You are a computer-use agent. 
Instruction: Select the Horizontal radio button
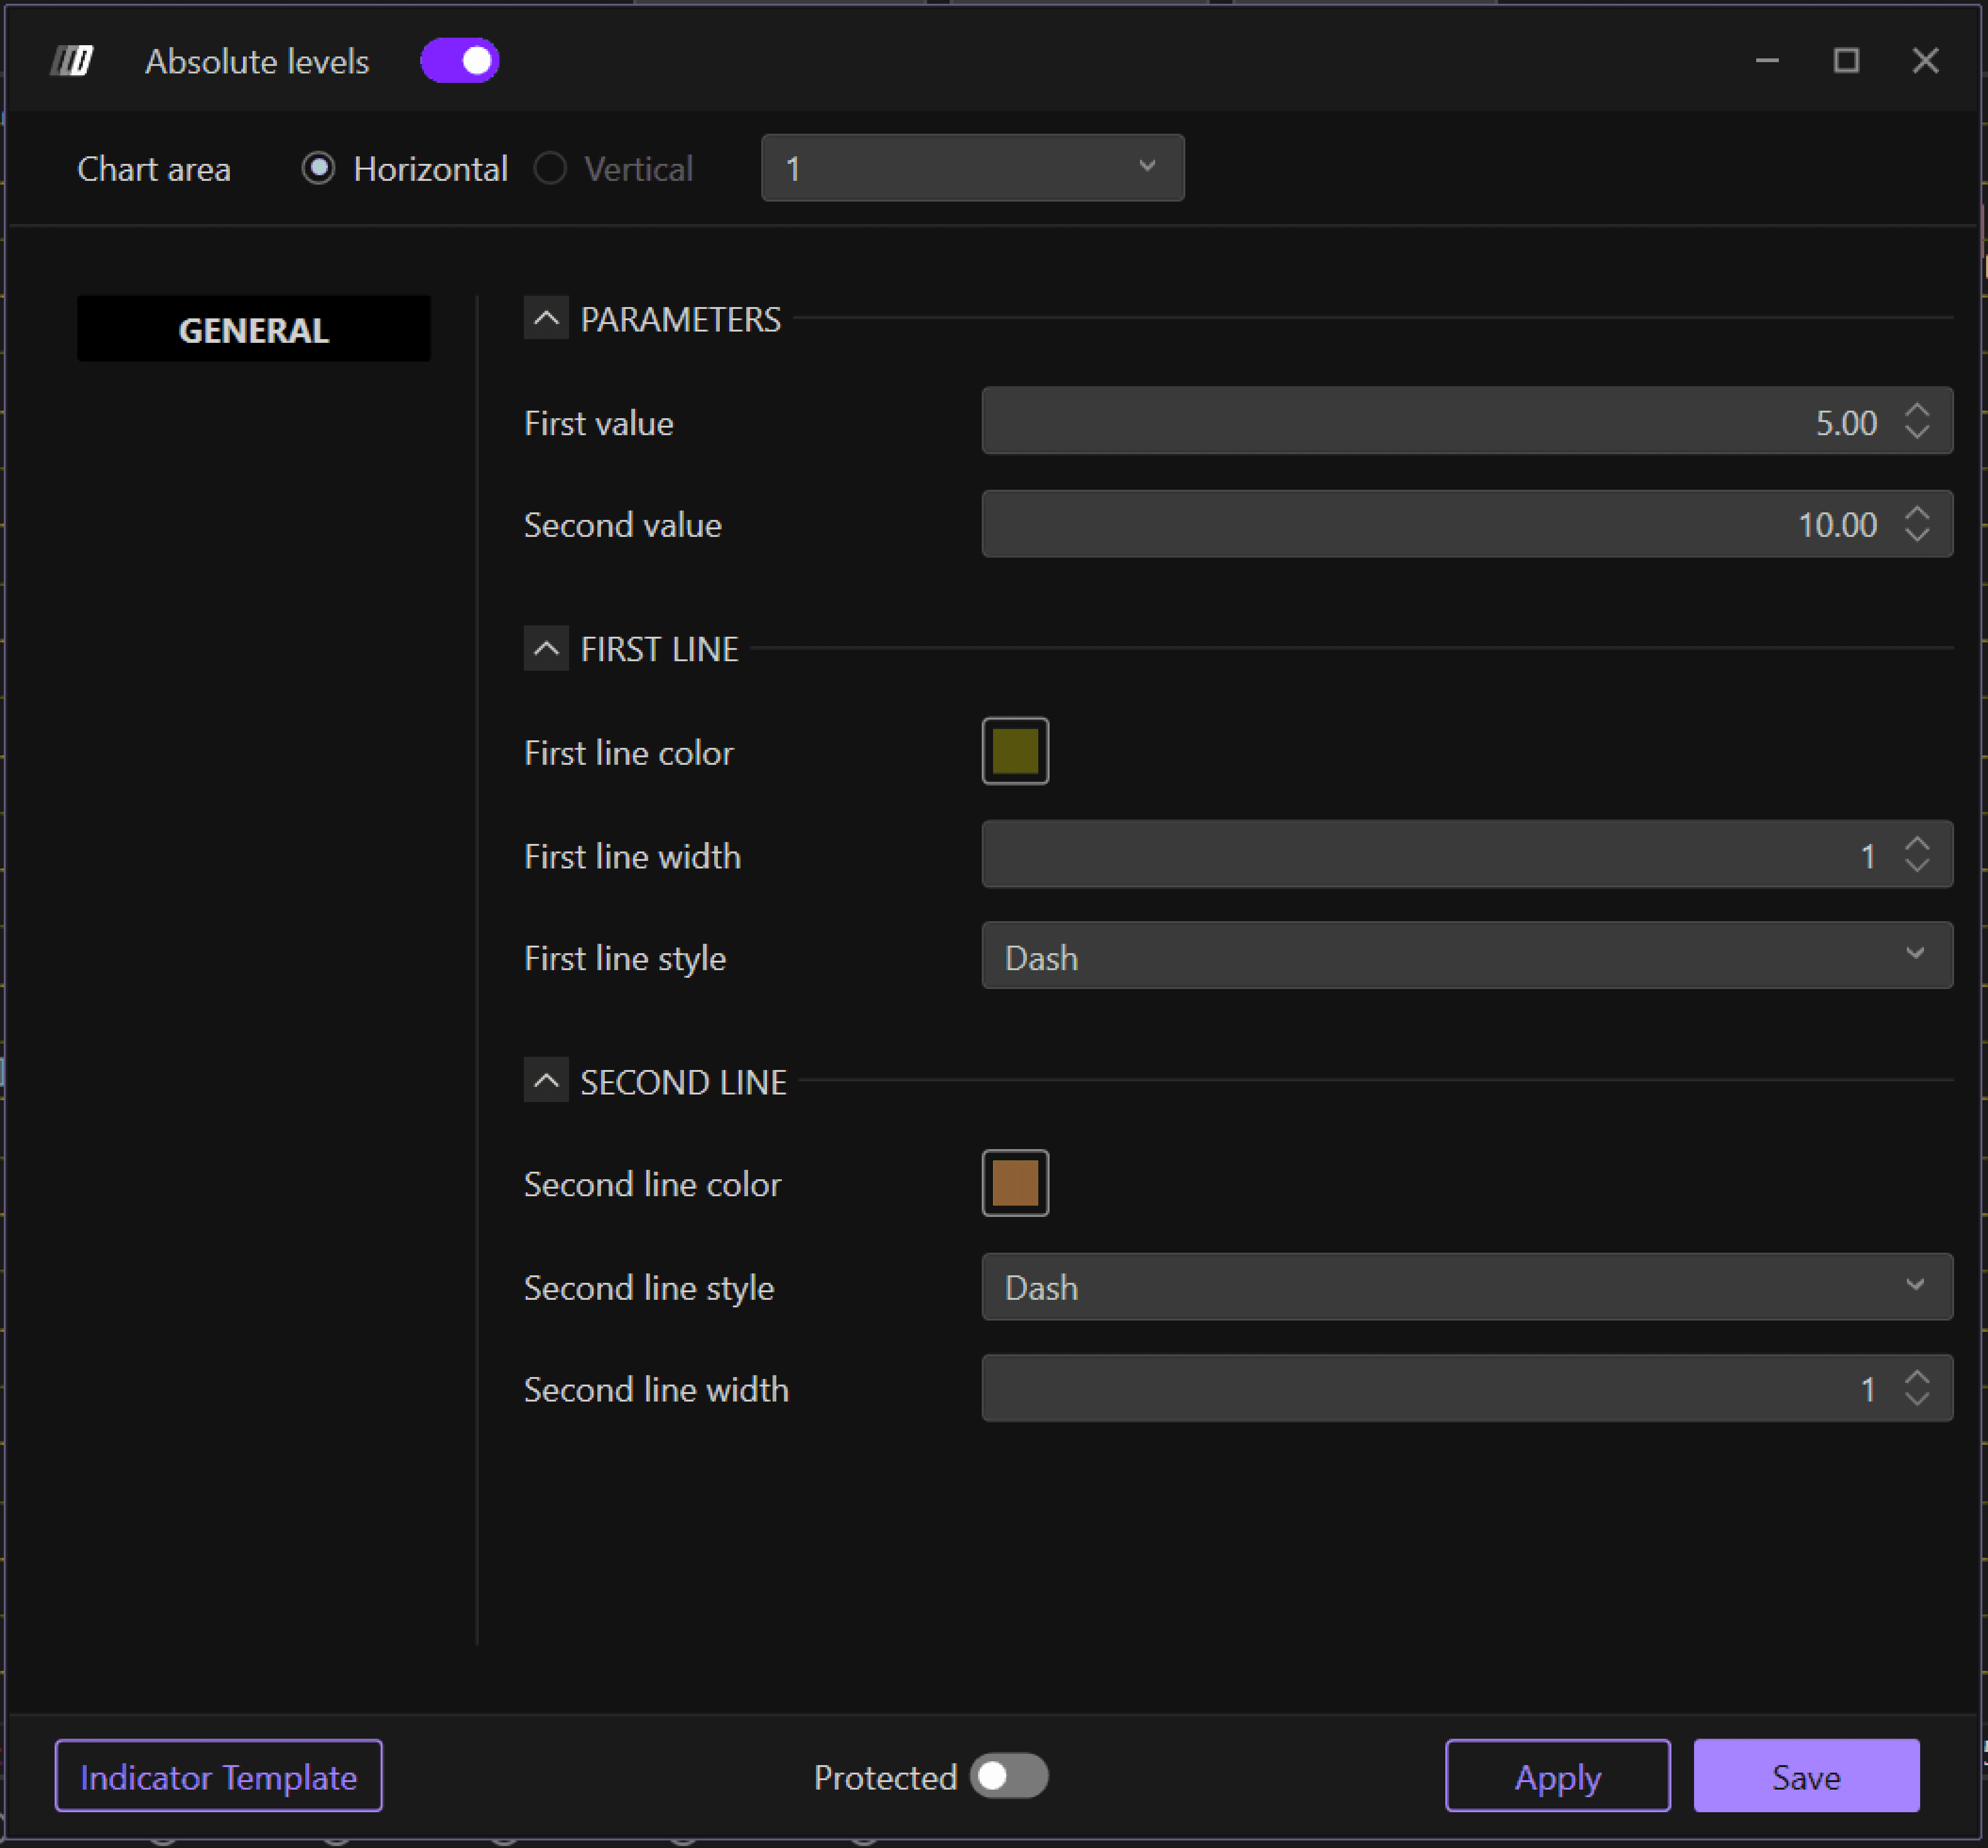(318, 168)
